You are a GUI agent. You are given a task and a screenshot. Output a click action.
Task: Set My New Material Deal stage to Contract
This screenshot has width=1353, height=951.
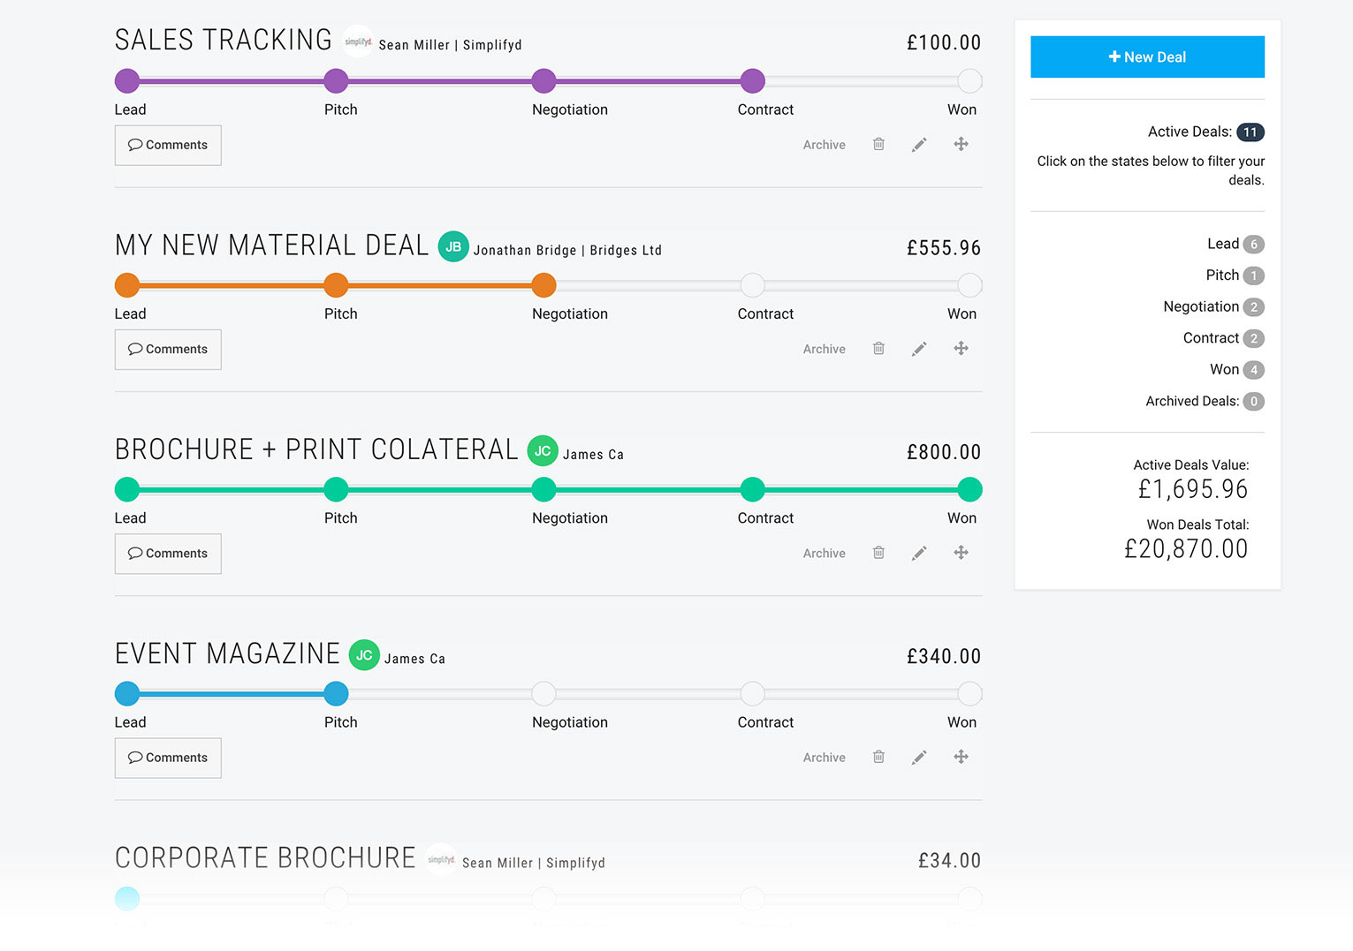752,285
